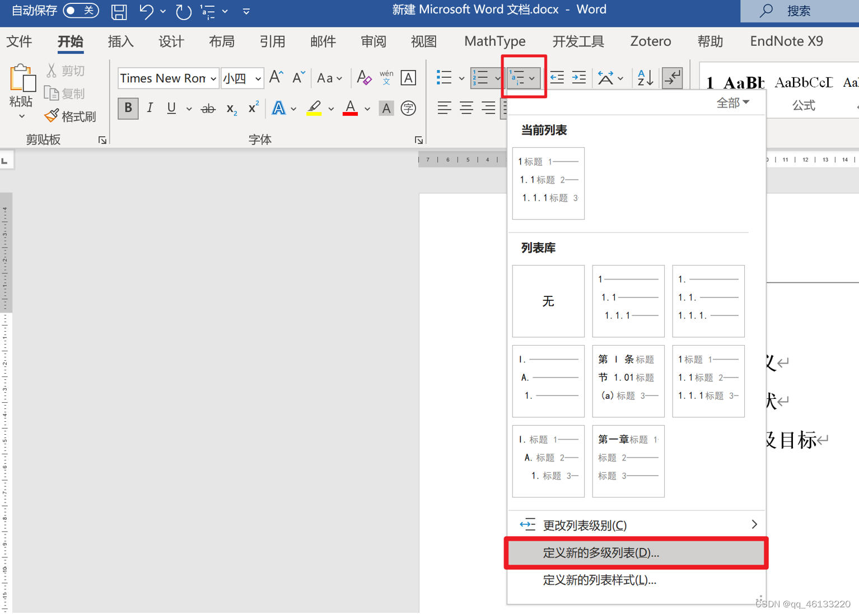Click the highlight color yellow swatch
This screenshot has height=614, width=859.
click(x=314, y=108)
